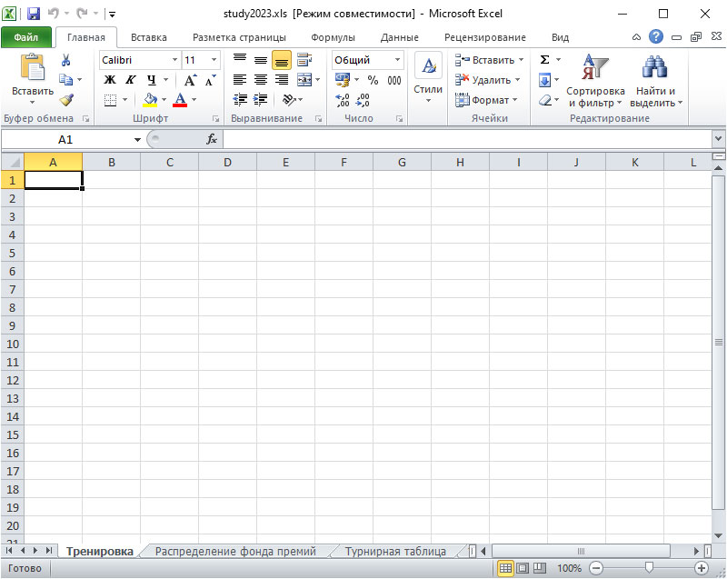727x579 pixels.
Task: Click the AutoSum sigma icon
Action: tap(544, 60)
